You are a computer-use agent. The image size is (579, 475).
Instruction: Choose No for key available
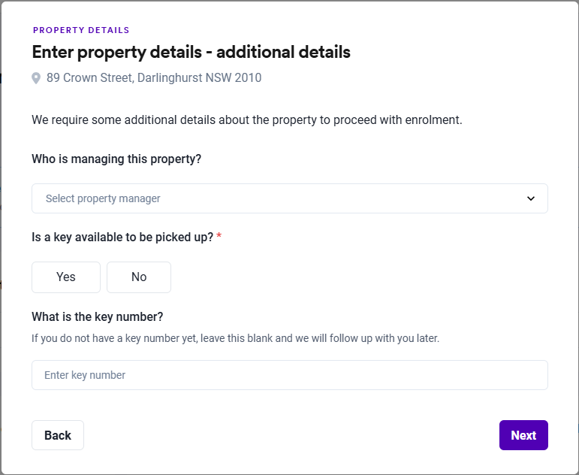click(x=139, y=277)
